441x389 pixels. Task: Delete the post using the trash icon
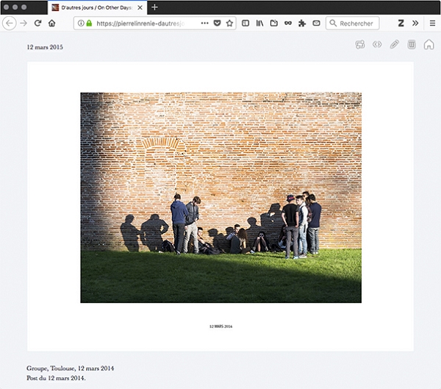pos(412,45)
